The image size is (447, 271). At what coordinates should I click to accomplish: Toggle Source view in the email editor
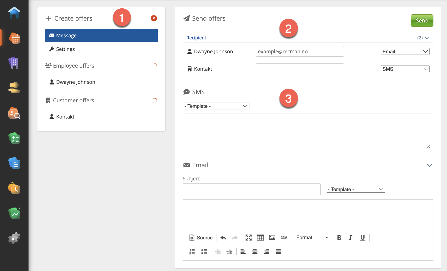[201, 238]
